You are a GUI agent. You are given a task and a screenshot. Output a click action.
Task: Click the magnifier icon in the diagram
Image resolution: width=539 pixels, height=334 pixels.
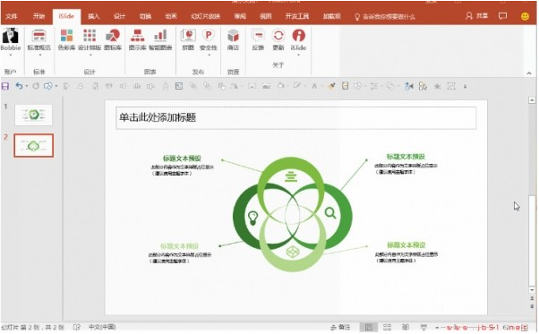tap(330, 213)
